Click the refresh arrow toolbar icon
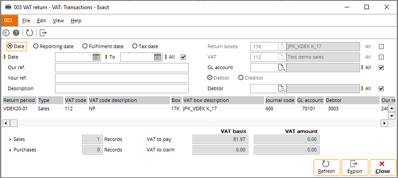Screen dimensions: 398x178 (29, 33)
